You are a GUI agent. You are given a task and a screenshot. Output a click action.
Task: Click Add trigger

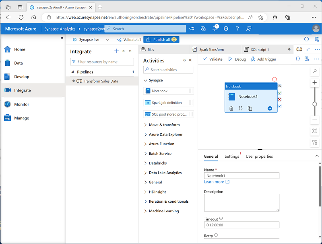(264, 59)
